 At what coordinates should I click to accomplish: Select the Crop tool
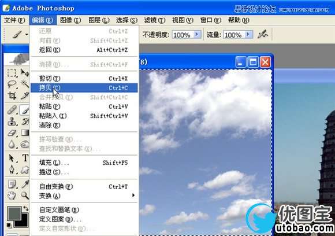12,95
